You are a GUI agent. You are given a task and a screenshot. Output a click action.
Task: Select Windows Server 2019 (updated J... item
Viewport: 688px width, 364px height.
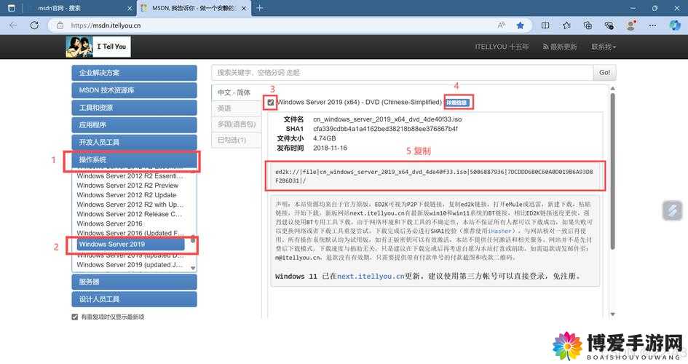pos(130,265)
